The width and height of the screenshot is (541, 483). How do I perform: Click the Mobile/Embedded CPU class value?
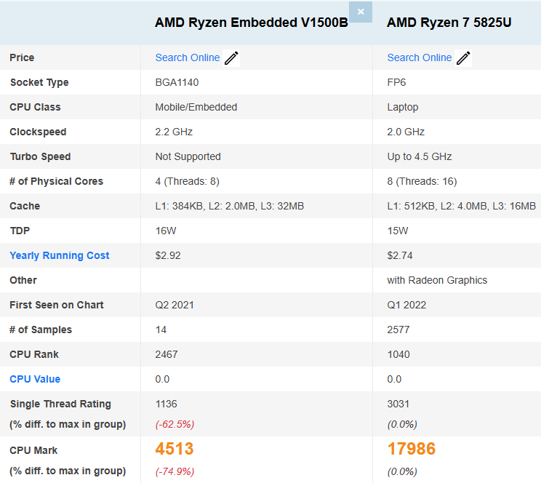click(x=196, y=107)
